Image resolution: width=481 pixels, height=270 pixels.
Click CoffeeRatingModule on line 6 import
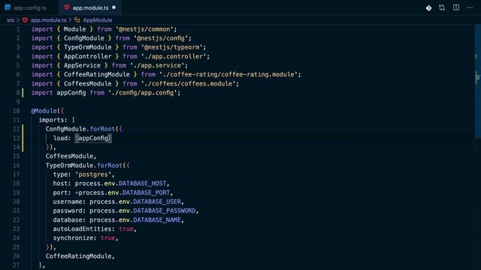[97, 75]
